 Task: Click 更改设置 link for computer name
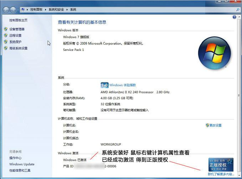coord(215,125)
